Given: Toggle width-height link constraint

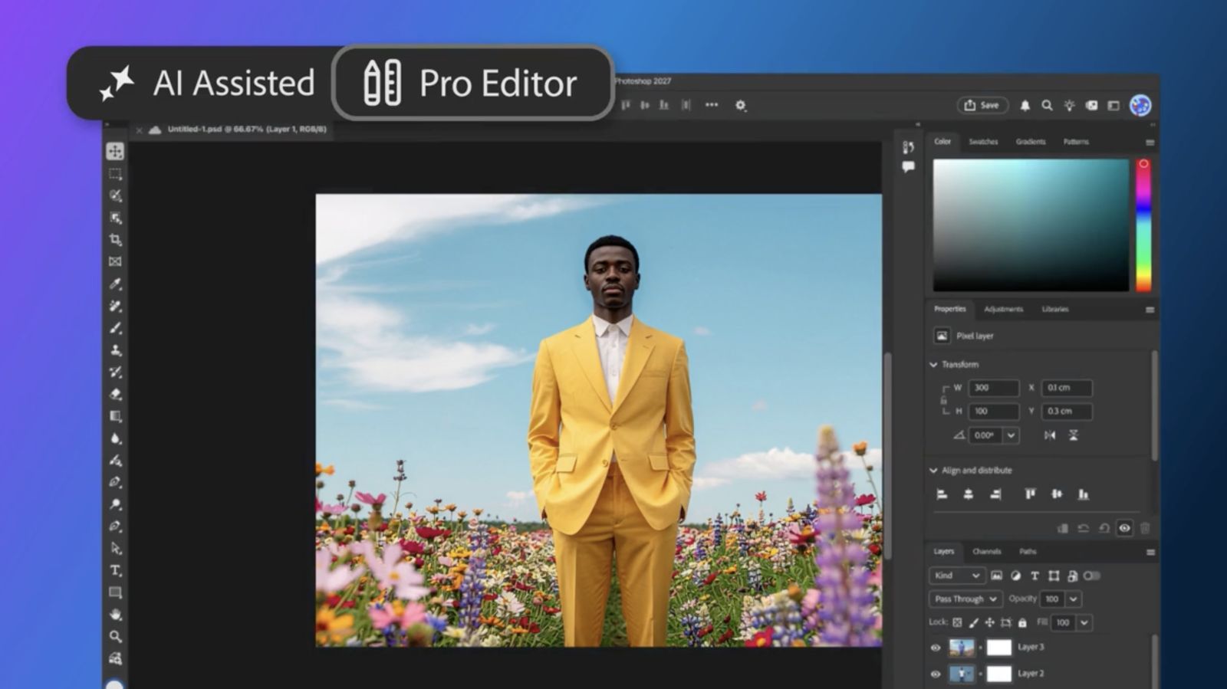Looking at the screenshot, I should click(943, 400).
